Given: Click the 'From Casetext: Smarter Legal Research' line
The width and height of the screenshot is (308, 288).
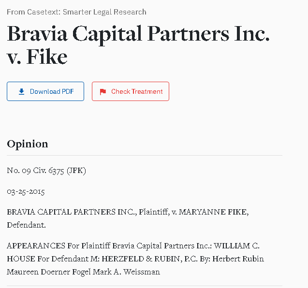Looking at the screenshot, I should (x=76, y=12).
